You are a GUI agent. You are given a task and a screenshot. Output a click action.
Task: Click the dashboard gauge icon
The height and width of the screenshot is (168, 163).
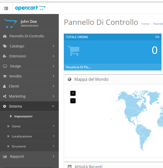[x=5, y=36]
